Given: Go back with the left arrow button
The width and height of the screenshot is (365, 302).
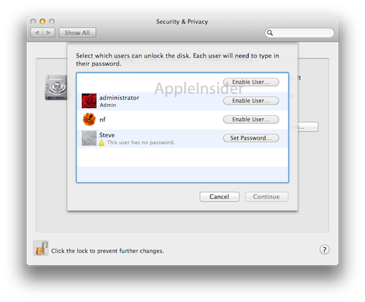Looking at the screenshot, I should [36, 33].
